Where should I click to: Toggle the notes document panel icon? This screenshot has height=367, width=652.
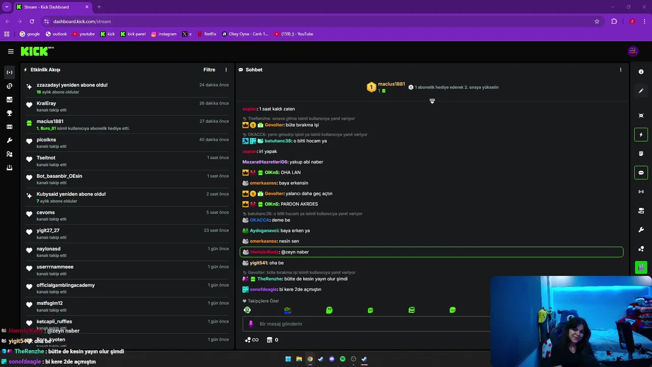point(641,153)
